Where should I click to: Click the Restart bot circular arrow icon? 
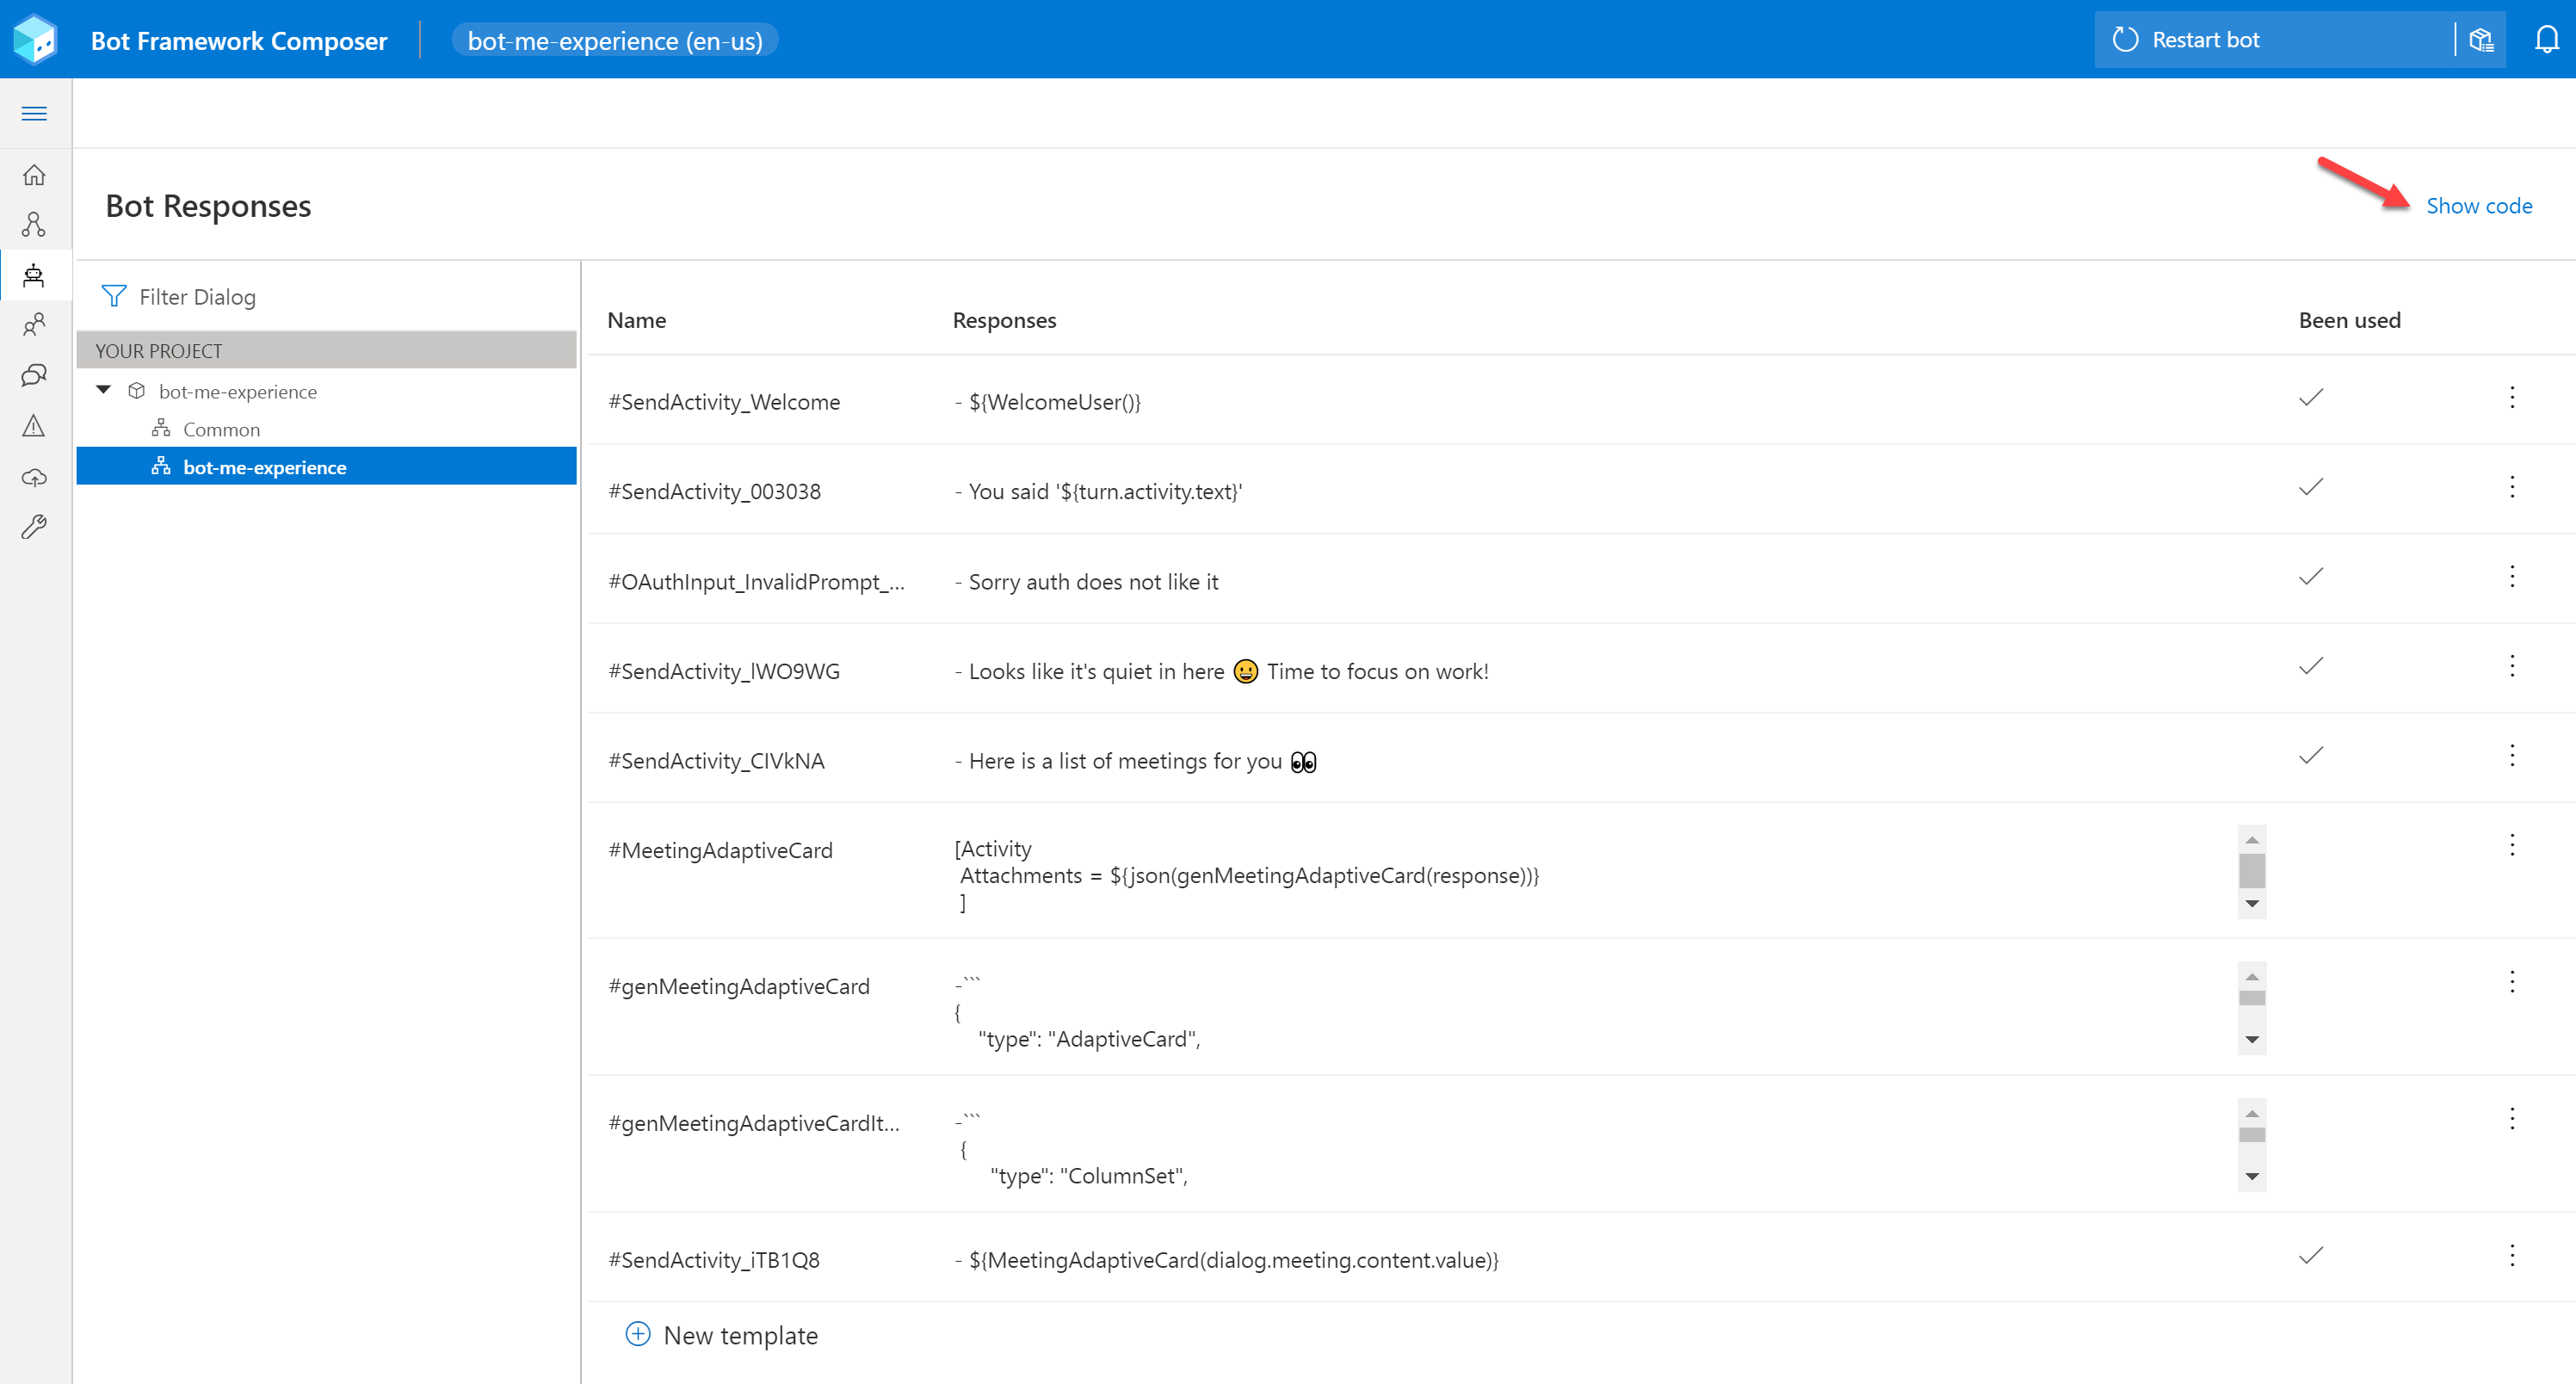pyautogui.click(x=2125, y=40)
